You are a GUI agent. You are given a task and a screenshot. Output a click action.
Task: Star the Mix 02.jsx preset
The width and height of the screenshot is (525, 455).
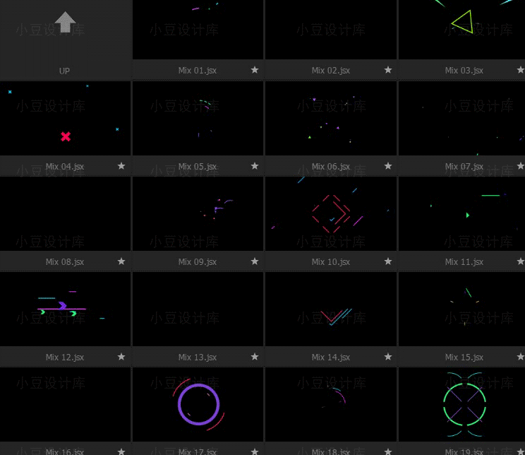(x=387, y=70)
